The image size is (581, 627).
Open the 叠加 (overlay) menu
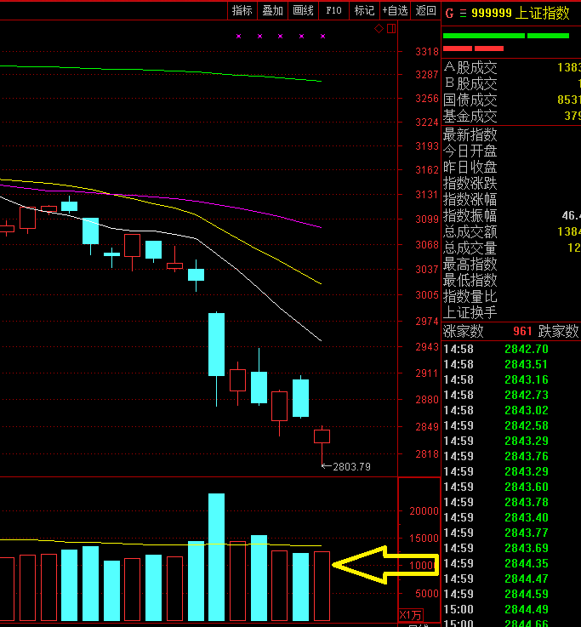pos(272,10)
